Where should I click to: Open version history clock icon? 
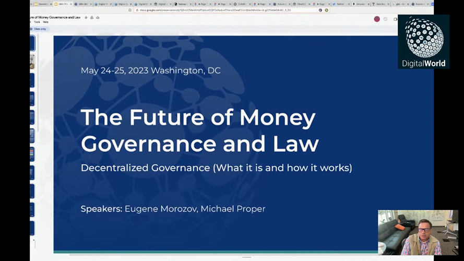386,19
